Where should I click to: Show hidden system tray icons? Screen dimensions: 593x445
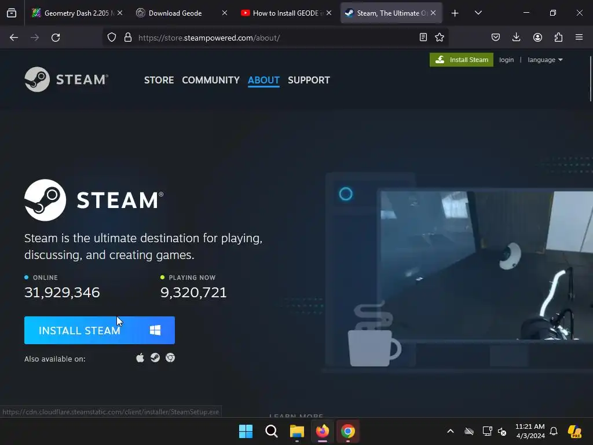450,431
